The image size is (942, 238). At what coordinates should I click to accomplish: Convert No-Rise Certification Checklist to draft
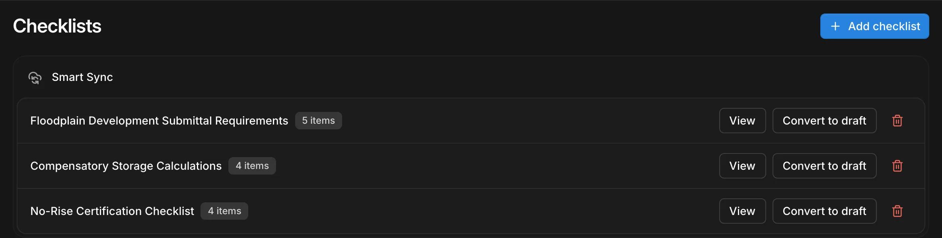824,211
